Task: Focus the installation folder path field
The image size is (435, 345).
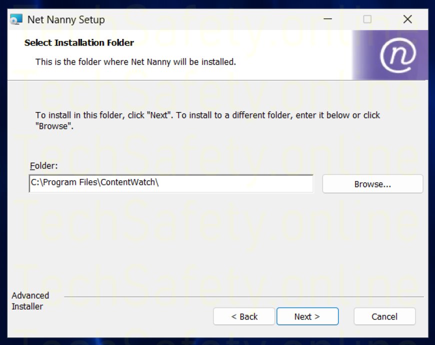Action: click(x=171, y=183)
